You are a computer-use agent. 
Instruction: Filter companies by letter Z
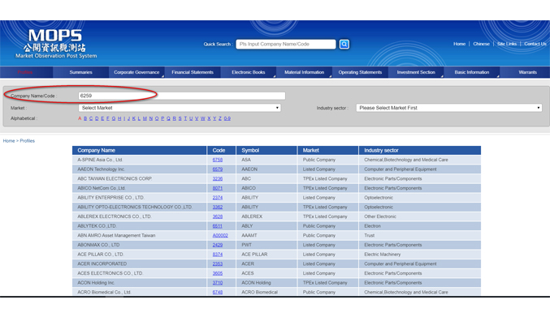pos(220,118)
